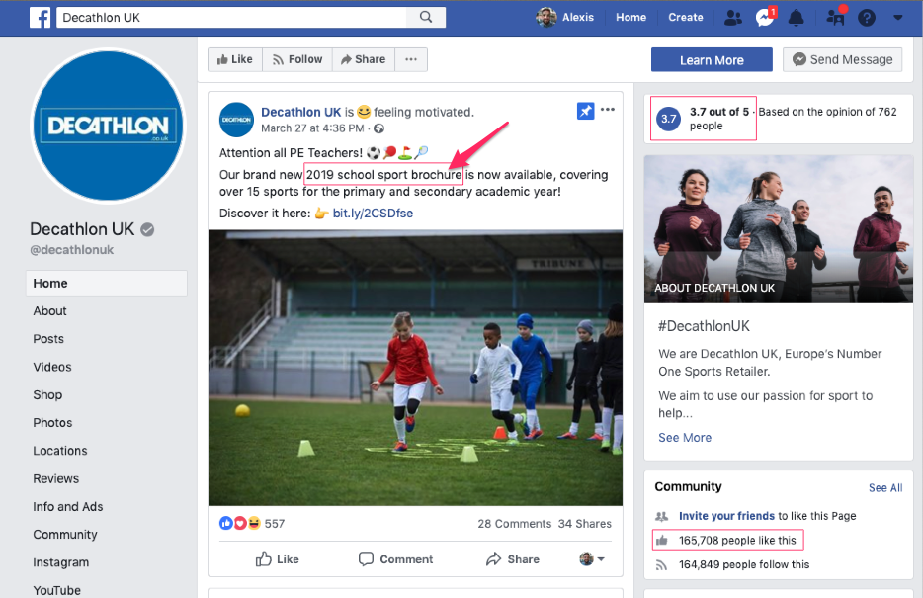
Task: Like the Decathlon UK page
Action: 235,59
